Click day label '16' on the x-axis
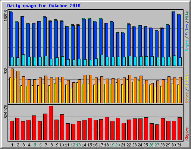 [95, 145]
